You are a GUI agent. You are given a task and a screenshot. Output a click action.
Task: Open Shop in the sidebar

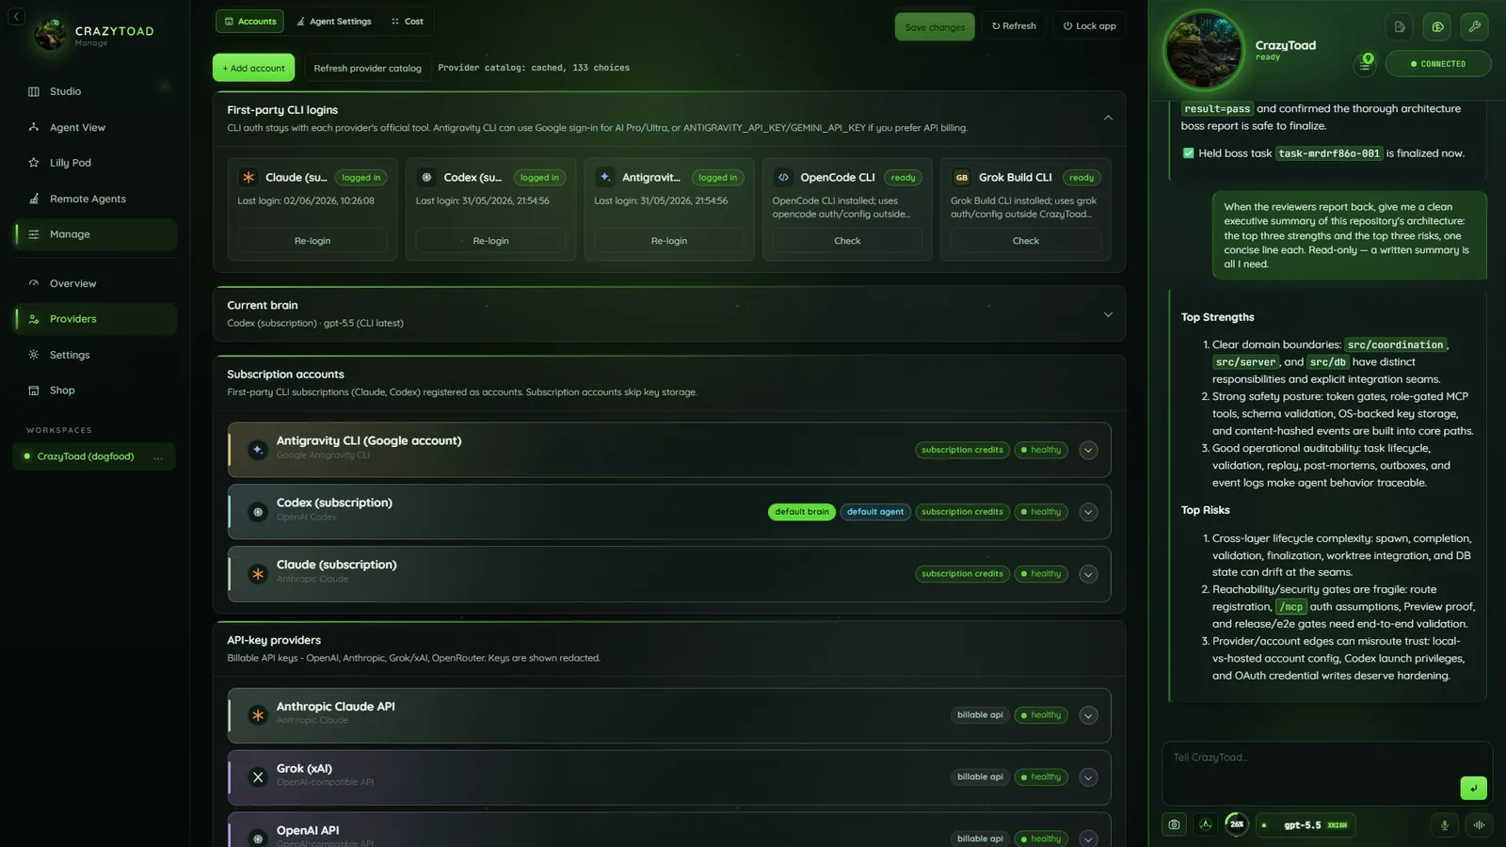coord(94,391)
